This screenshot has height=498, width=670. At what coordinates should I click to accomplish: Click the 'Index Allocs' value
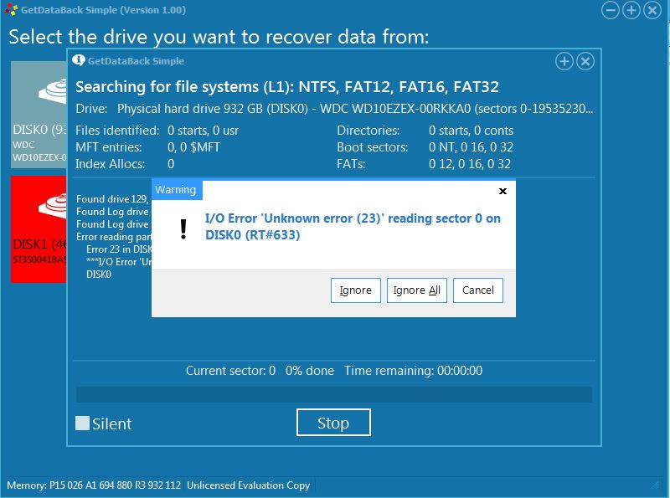tap(171, 163)
